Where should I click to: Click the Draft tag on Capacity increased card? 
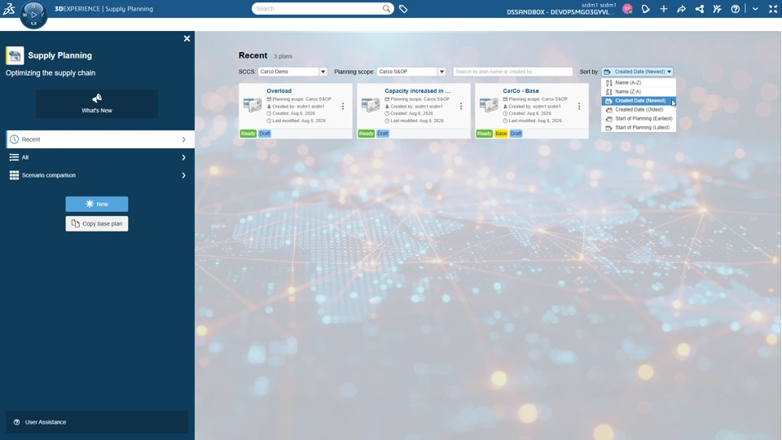coord(383,134)
